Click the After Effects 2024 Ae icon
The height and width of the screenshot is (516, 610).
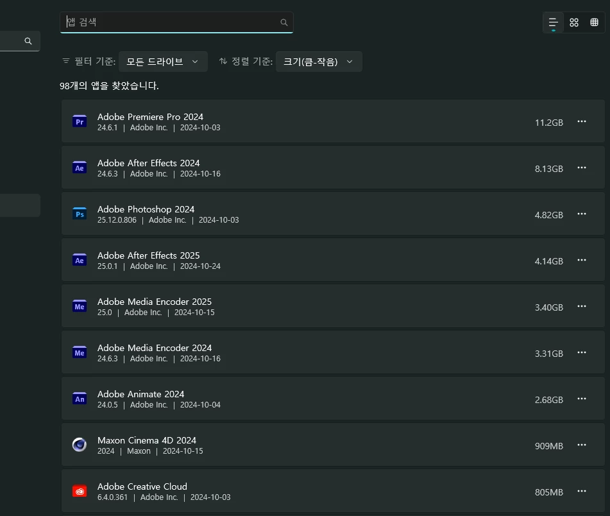click(80, 168)
